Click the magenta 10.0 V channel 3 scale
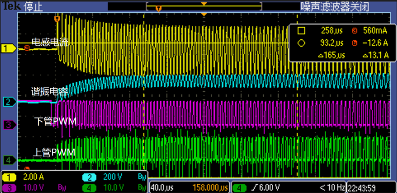Viewport: 397px width, 193px height. (33, 188)
